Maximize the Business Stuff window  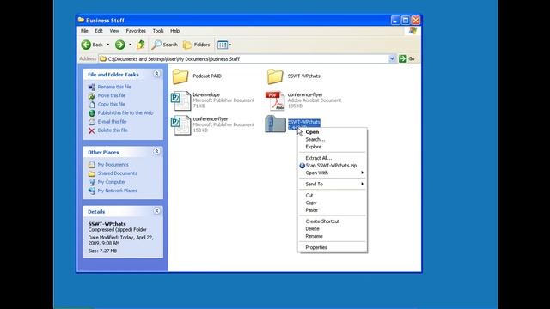tap(406, 20)
